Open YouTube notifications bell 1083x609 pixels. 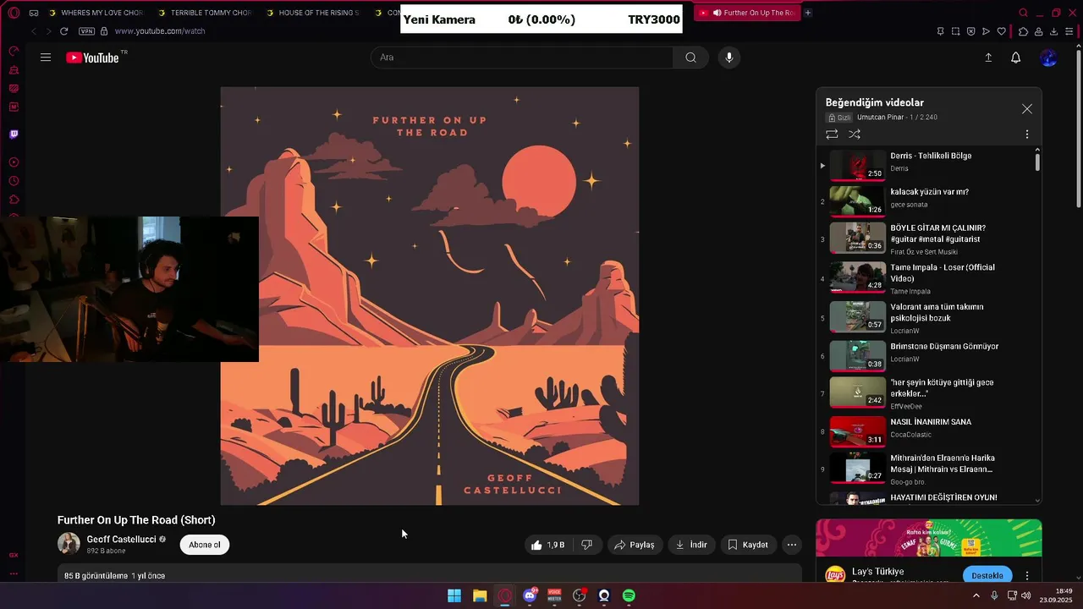click(x=1015, y=58)
